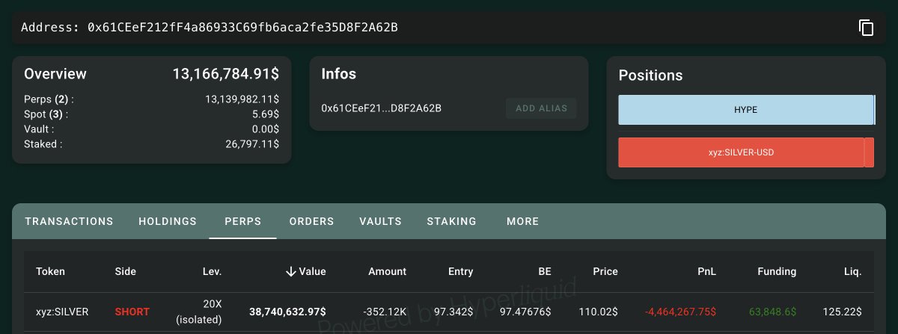Sort by the Funding column header

pyautogui.click(x=776, y=271)
